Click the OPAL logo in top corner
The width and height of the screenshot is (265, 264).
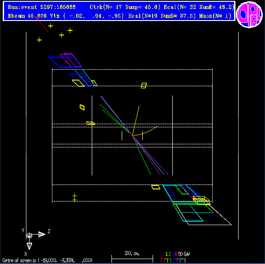click(249, 15)
